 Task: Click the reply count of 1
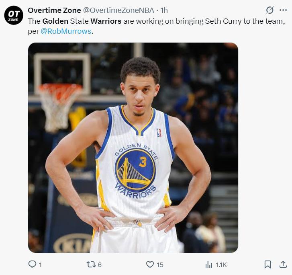pos(40,265)
